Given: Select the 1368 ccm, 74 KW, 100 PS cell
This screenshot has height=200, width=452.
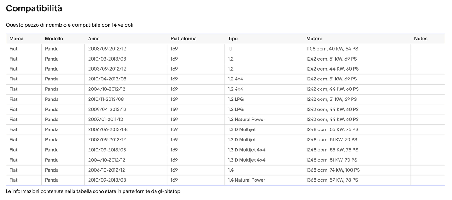Looking at the screenshot, I should [x=333, y=170].
